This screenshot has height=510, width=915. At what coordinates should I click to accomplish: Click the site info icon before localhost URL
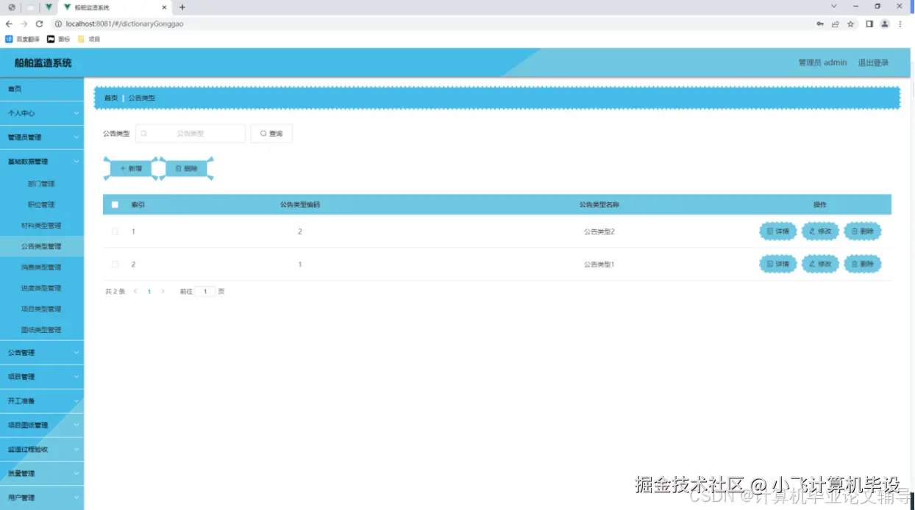tap(58, 24)
